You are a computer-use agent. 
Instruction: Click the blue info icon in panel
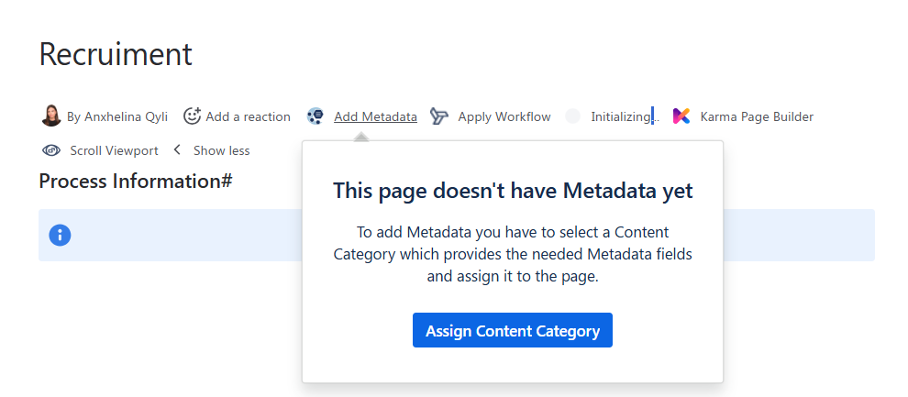pos(61,235)
